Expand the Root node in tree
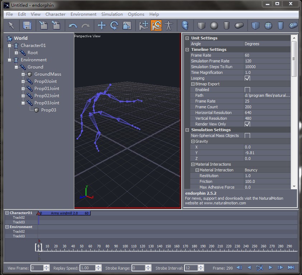This screenshot has width=302, height=275. coord(16,53)
